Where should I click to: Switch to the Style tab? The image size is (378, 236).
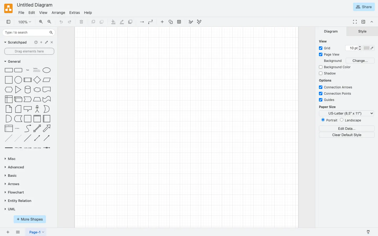(362, 31)
